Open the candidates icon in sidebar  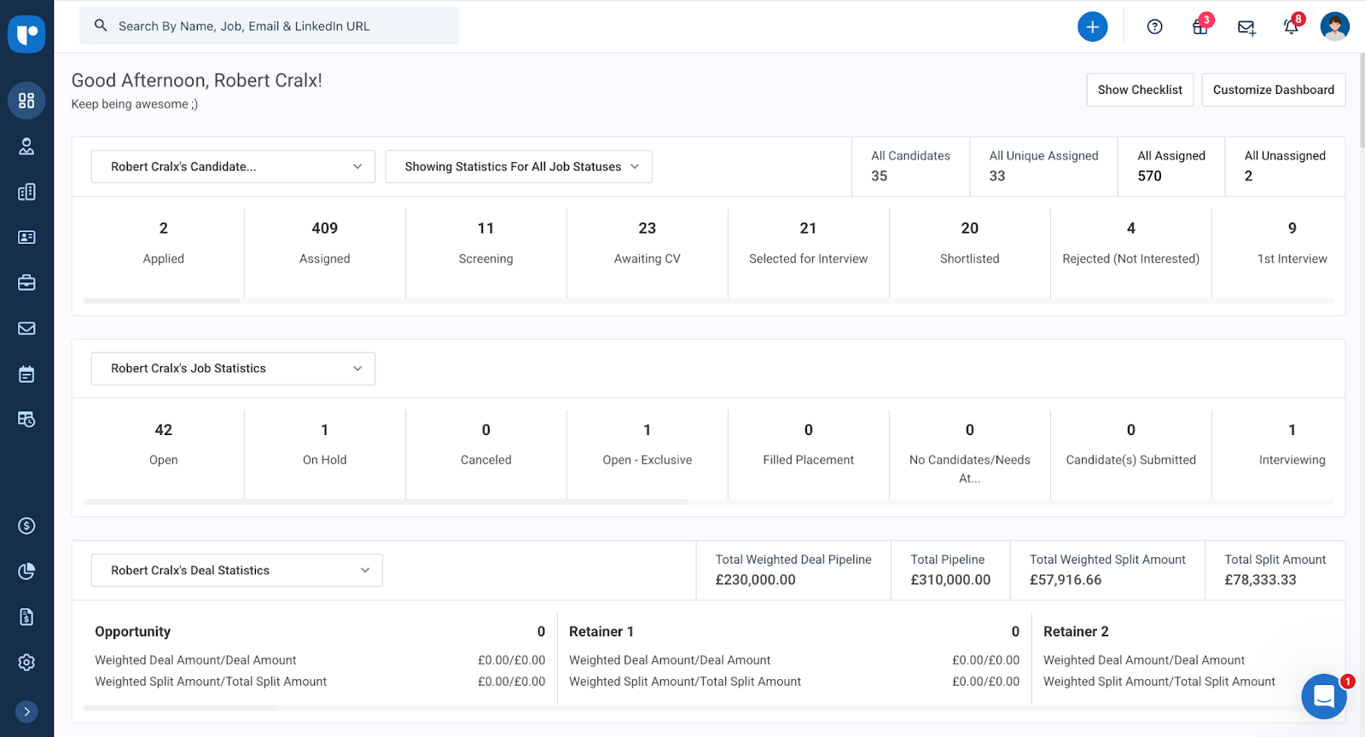[26, 147]
